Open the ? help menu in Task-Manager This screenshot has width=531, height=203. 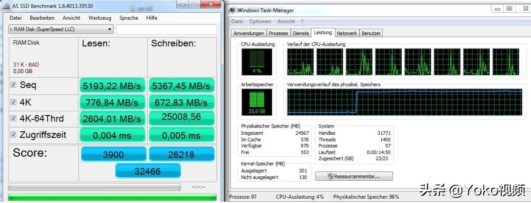pos(302,21)
